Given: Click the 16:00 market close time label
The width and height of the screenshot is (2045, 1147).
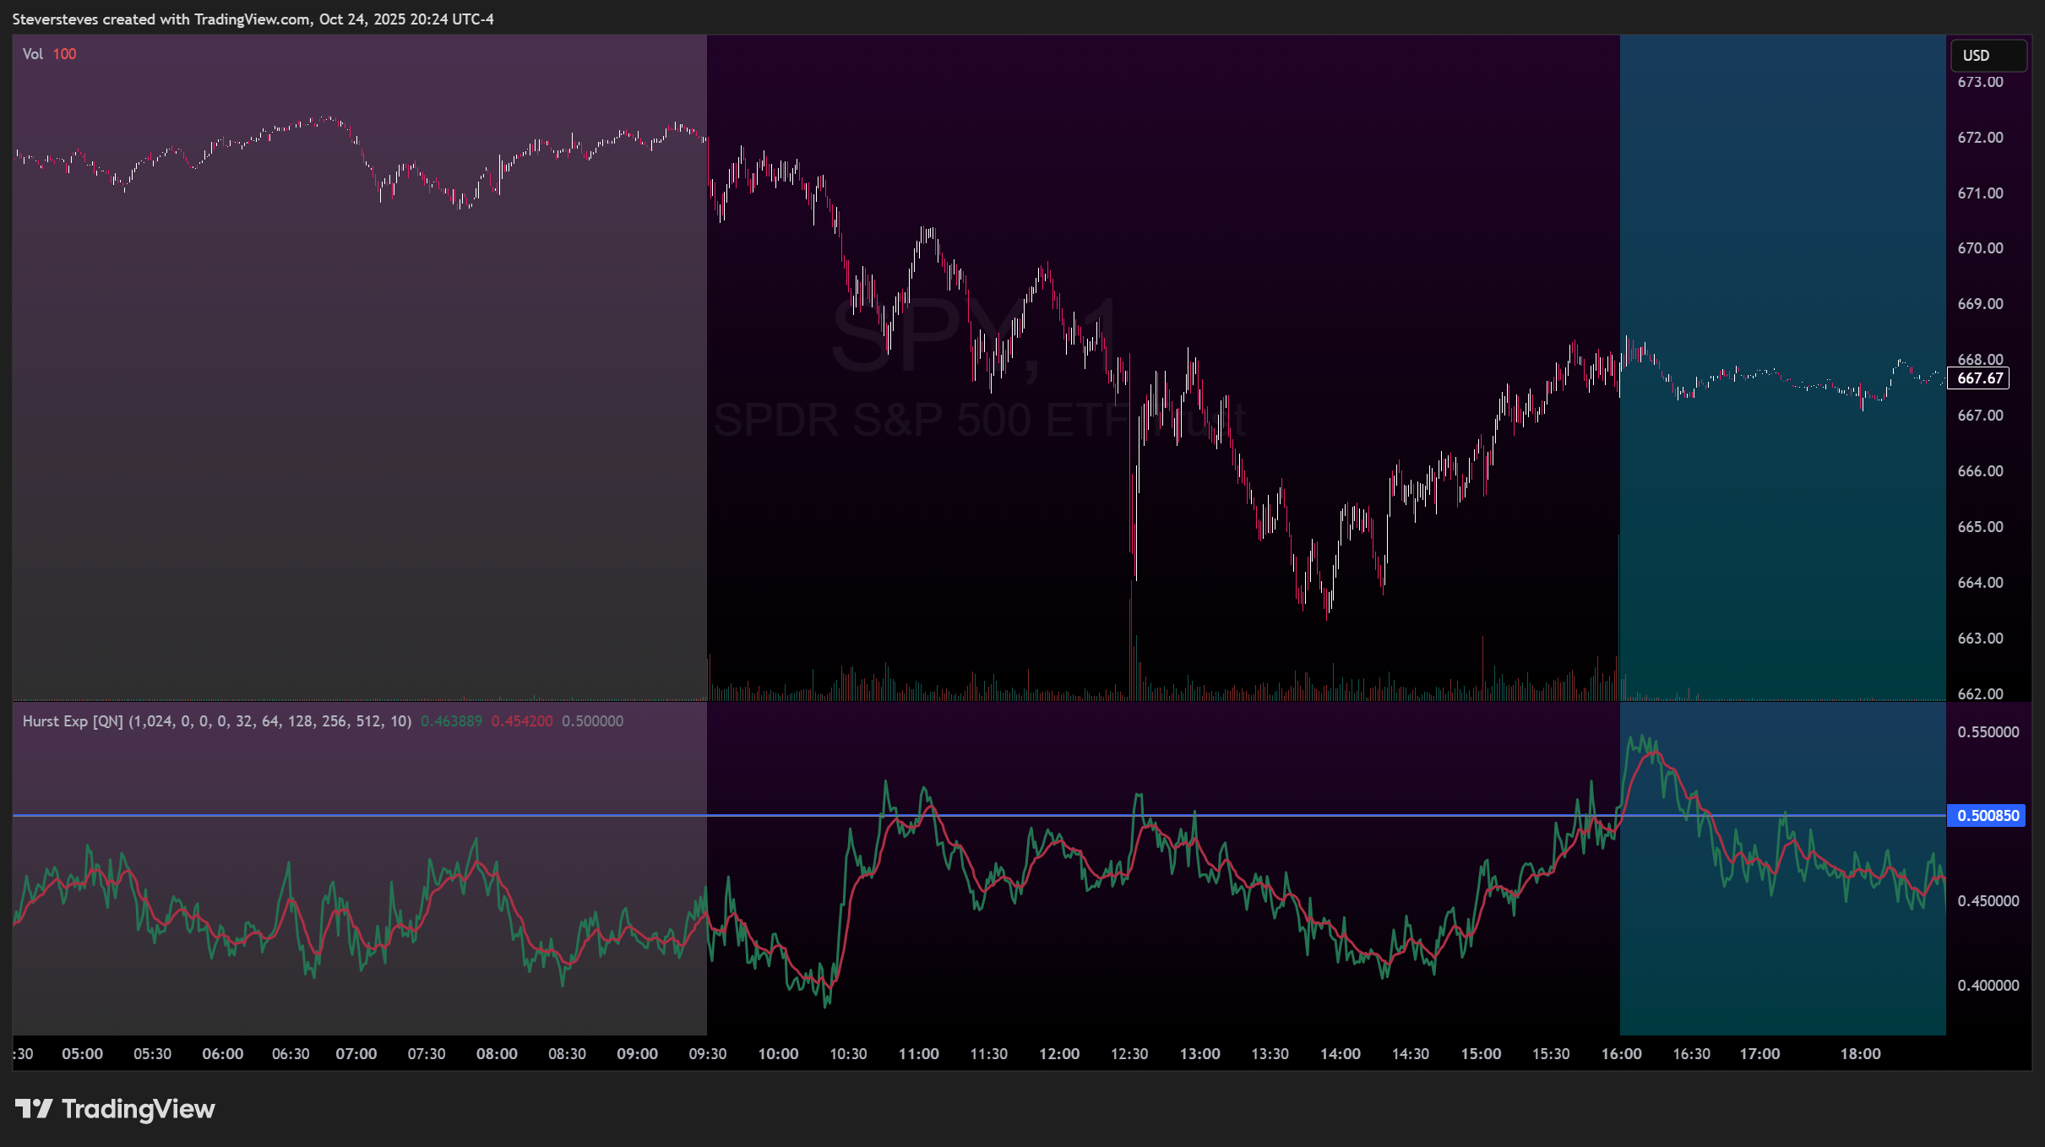Looking at the screenshot, I should coord(1622,1054).
